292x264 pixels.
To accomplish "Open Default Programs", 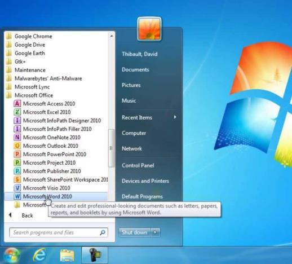I will coord(142,196).
